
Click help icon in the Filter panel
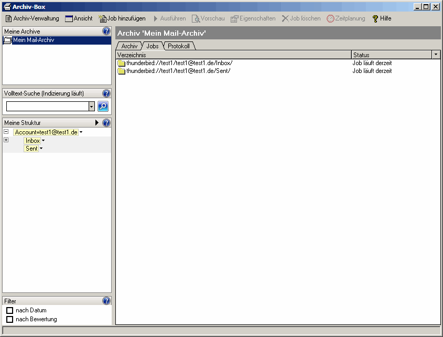[106, 301]
